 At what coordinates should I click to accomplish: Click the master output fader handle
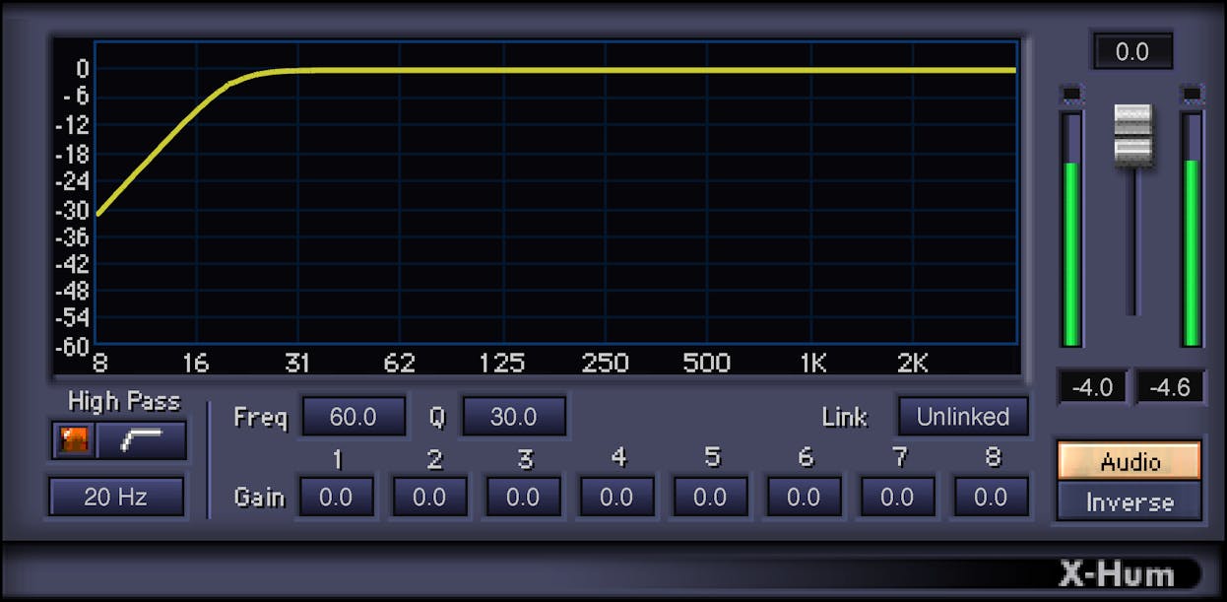pos(1131,136)
